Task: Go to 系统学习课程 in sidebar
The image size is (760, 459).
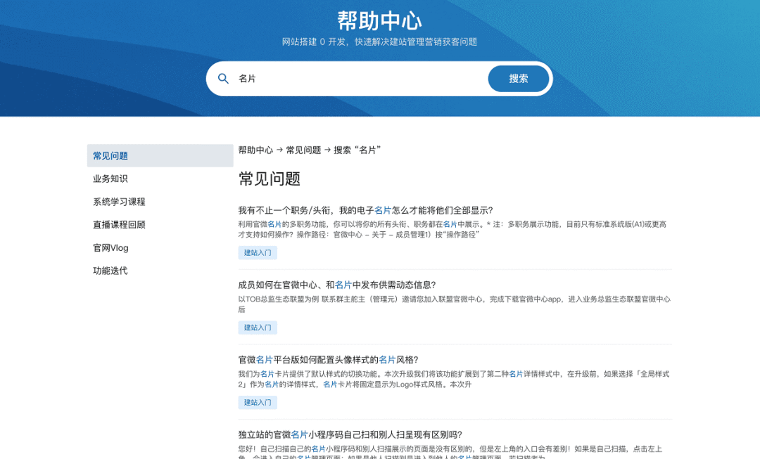Action: 119,202
